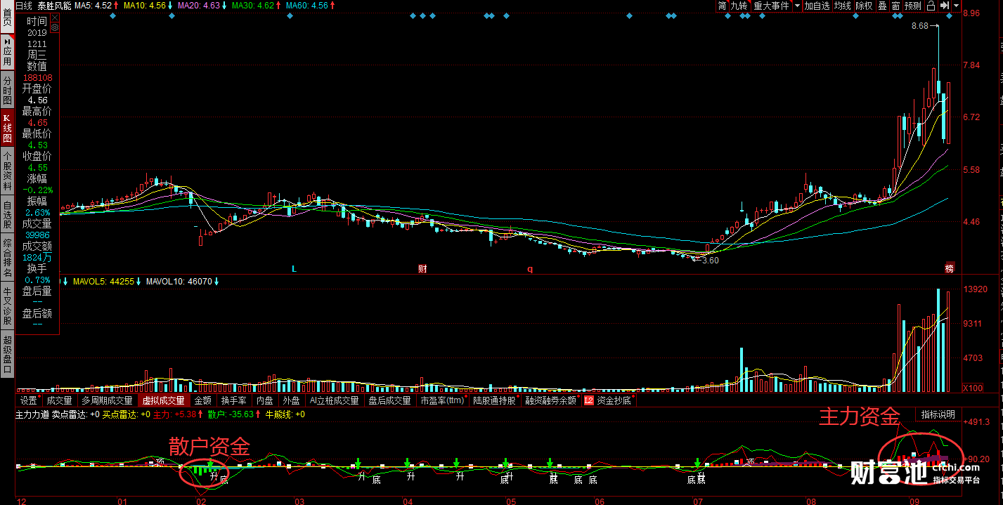Click the 财 marker on timeline
1003x505 pixels.
point(422,269)
